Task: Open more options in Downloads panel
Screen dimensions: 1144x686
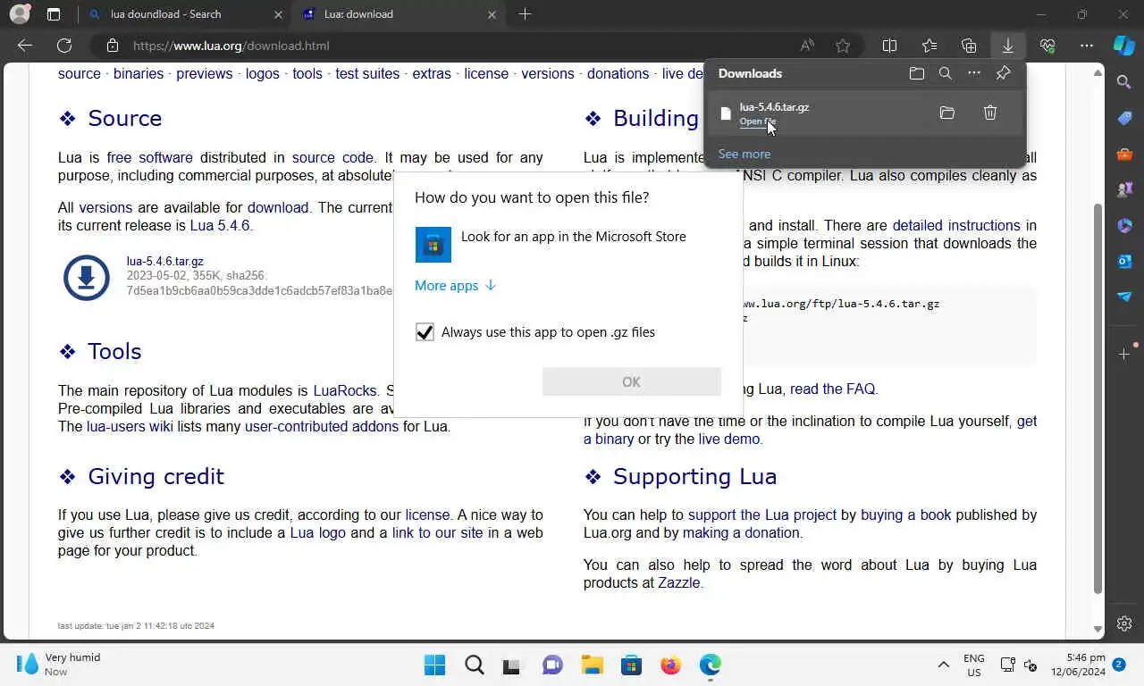Action: (x=974, y=73)
